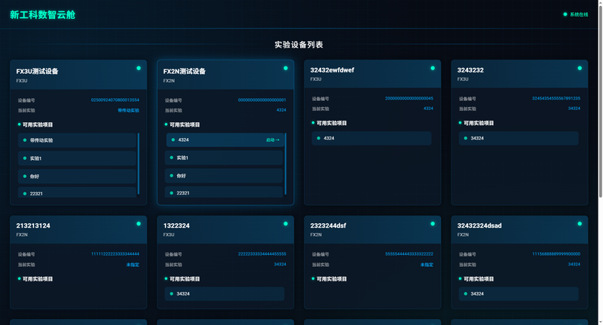The width and height of the screenshot is (603, 325).
Task: Click the online status dot on FX2N测试设备
Action: [286, 68]
